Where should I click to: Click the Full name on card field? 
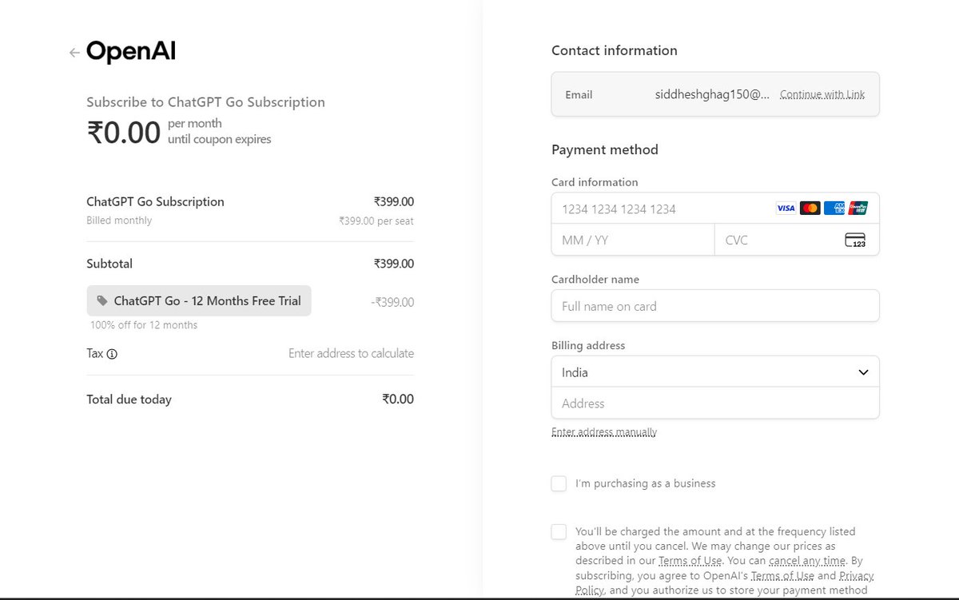click(715, 306)
